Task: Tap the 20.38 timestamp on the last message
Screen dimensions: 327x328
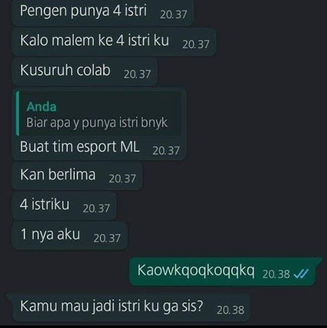Action: tap(230, 310)
